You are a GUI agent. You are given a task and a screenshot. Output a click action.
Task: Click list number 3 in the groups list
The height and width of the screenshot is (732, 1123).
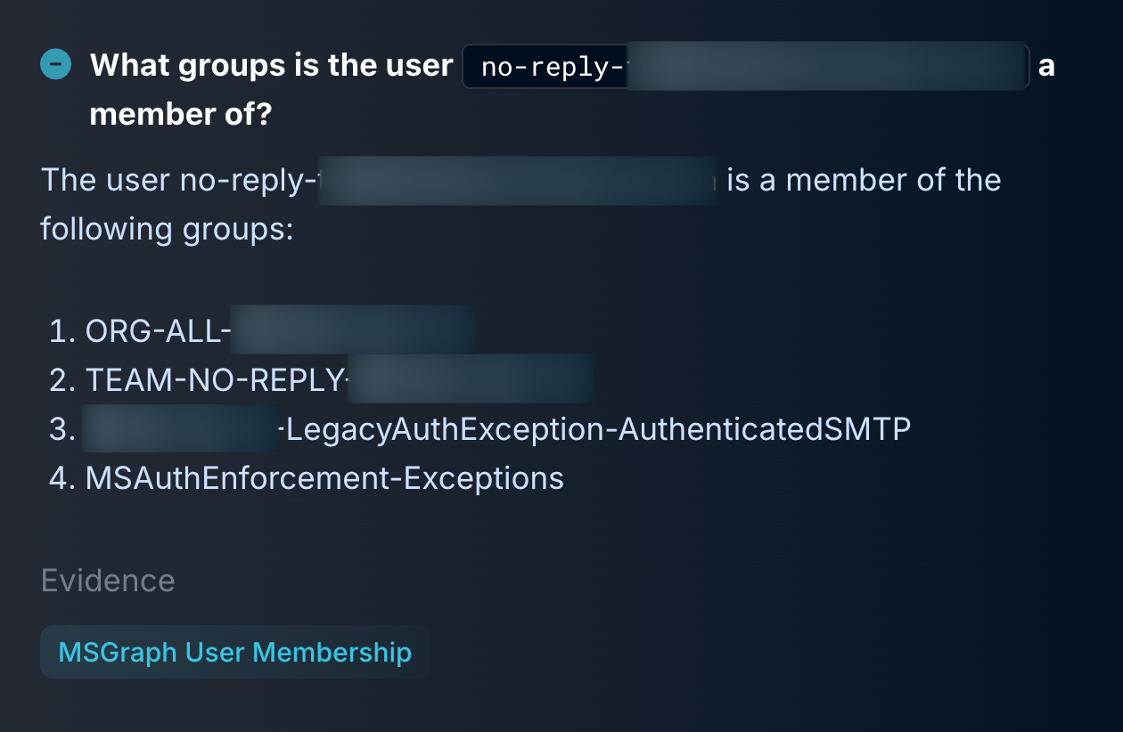pos(62,430)
